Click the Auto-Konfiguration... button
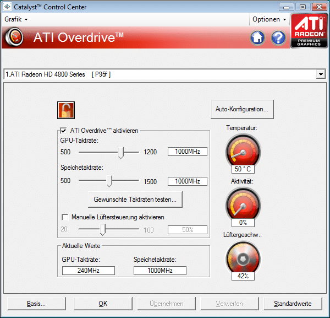This screenshot has width=330, height=318. pos(242,109)
